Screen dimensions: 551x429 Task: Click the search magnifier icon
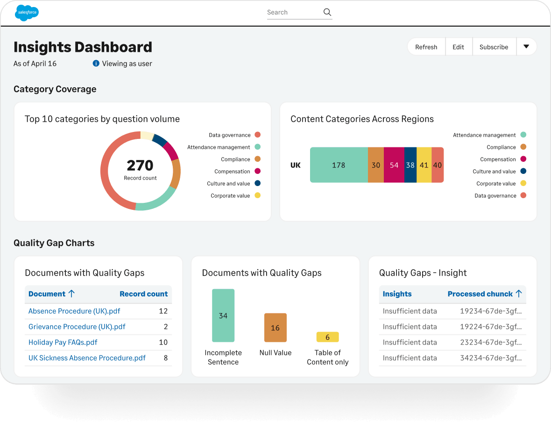point(327,12)
